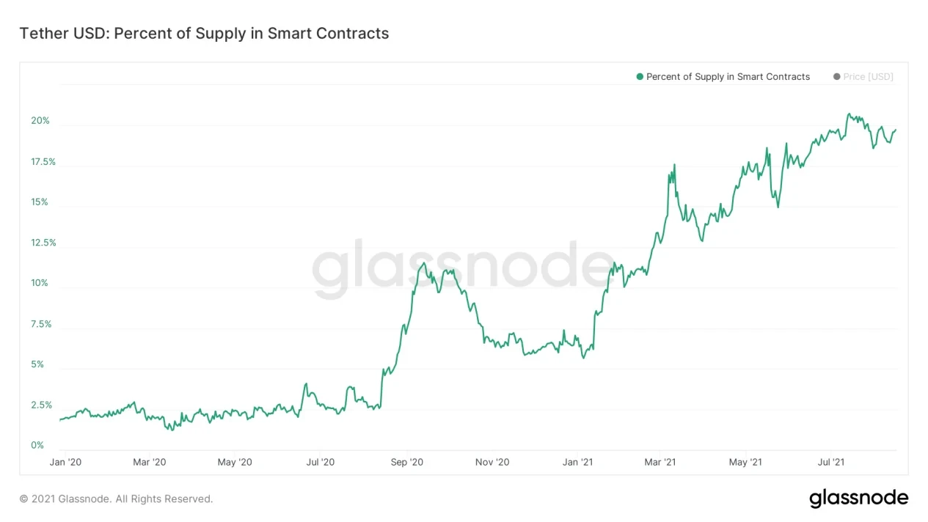Select the Mar '20 x-axis label
Screen dimensions: 928x522
pos(150,462)
